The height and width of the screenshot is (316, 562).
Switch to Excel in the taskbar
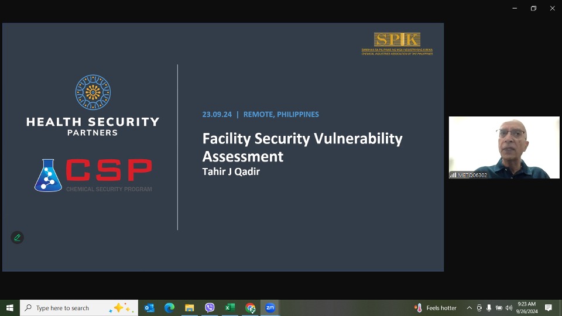click(229, 308)
